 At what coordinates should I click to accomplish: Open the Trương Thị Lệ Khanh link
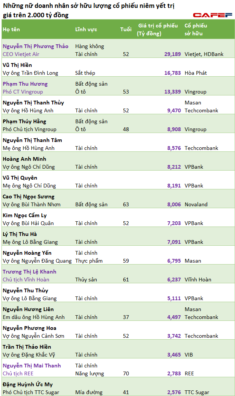coord(29,272)
